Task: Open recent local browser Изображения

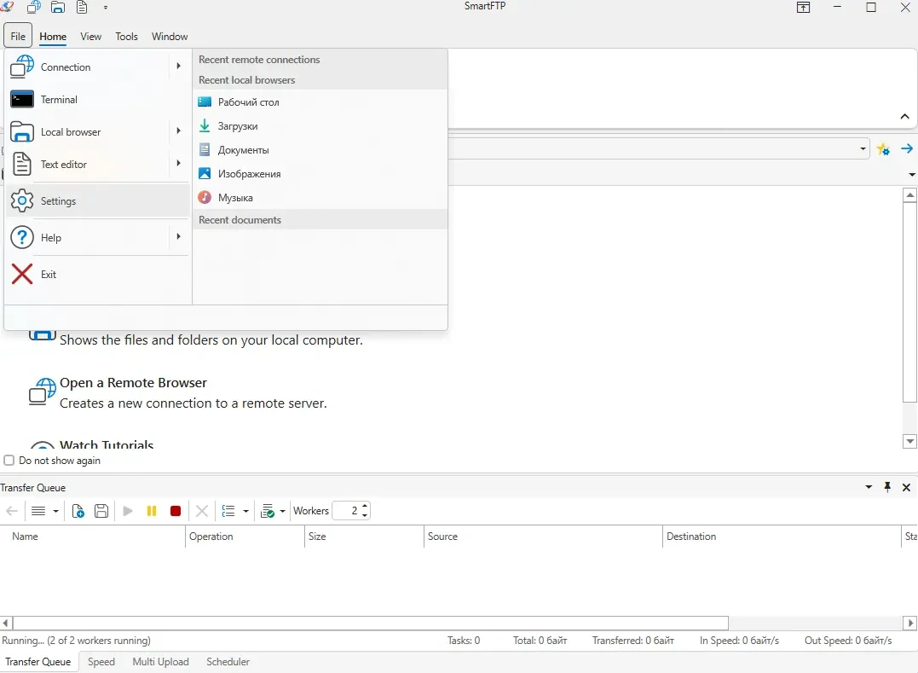Action: [320, 174]
